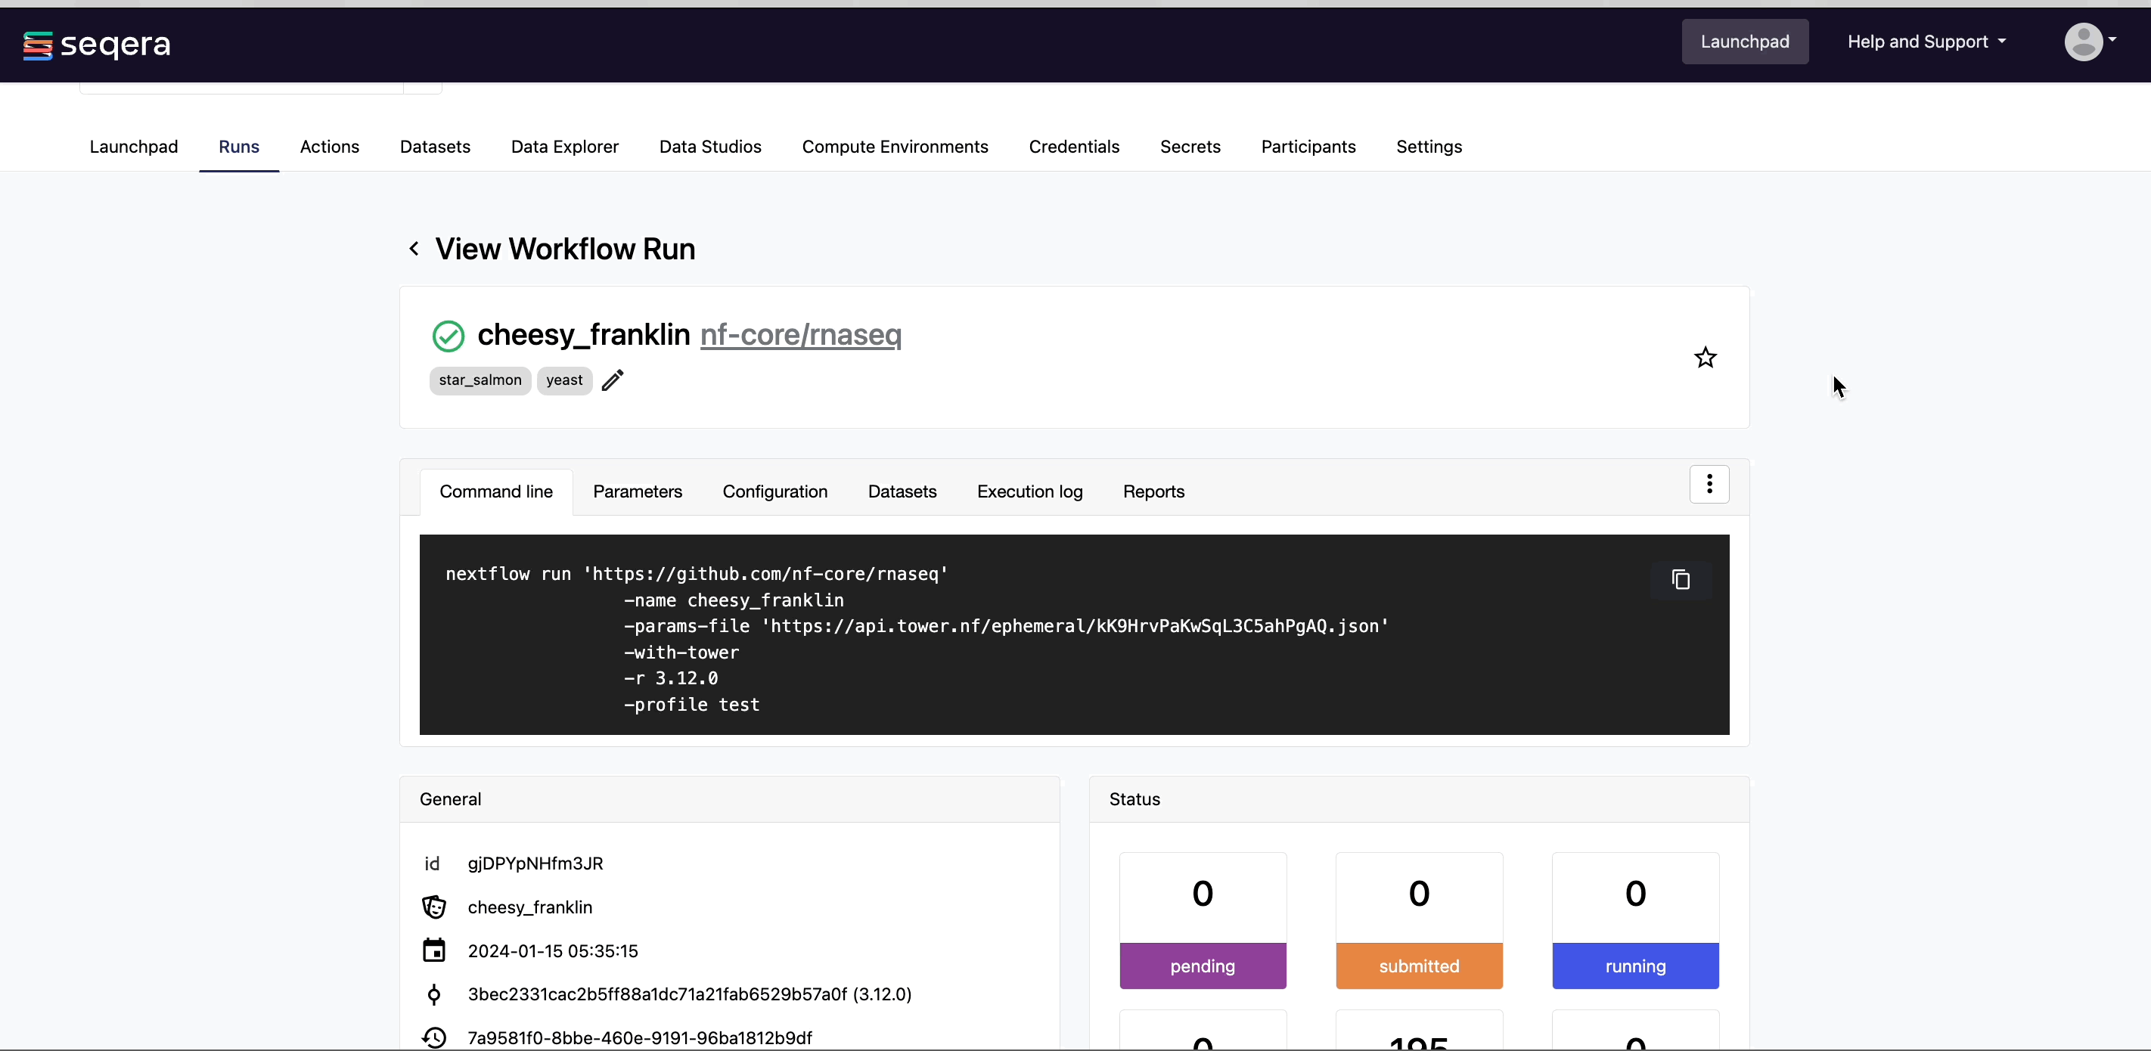Click the calendar icon beside the start date

(433, 951)
